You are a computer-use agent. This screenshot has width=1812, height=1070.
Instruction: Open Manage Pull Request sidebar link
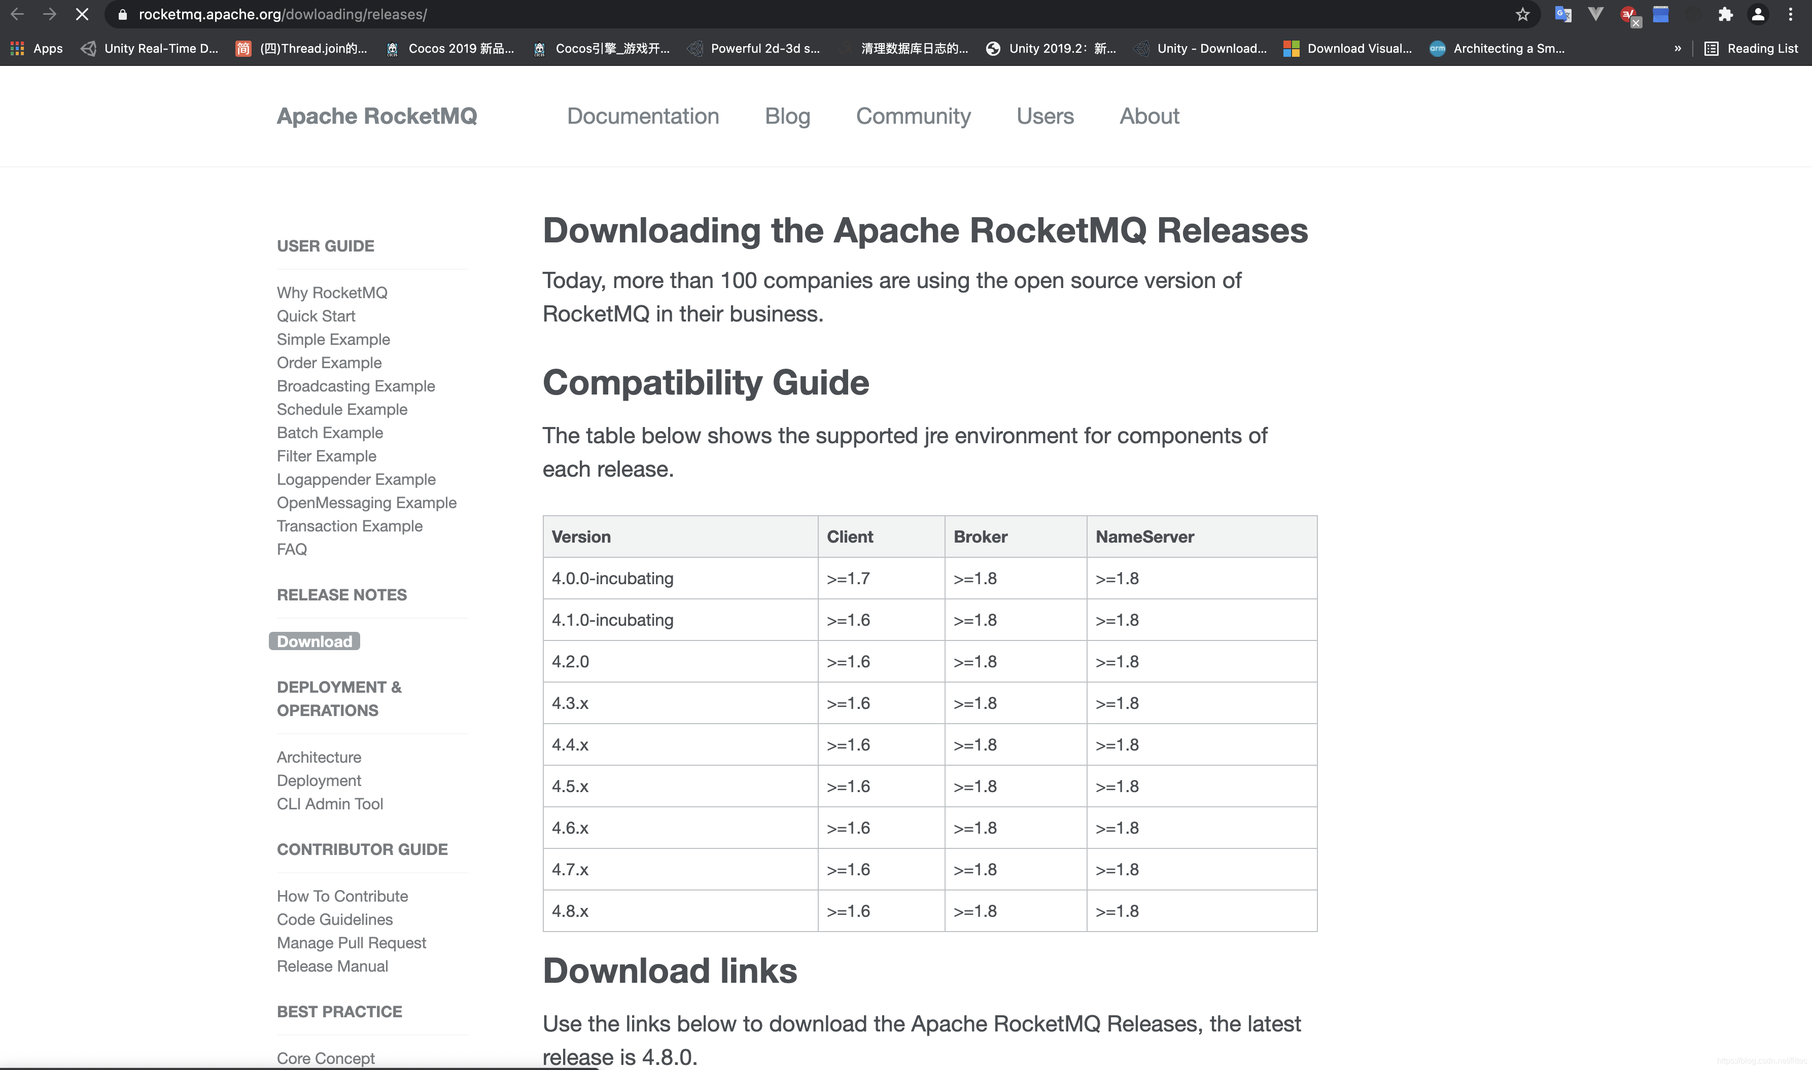[x=351, y=943]
